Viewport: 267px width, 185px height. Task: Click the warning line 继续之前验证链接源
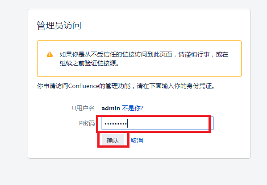pos(89,63)
